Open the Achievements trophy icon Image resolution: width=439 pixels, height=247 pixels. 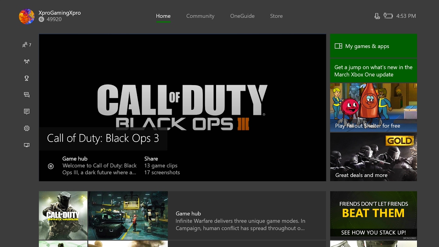click(x=27, y=78)
